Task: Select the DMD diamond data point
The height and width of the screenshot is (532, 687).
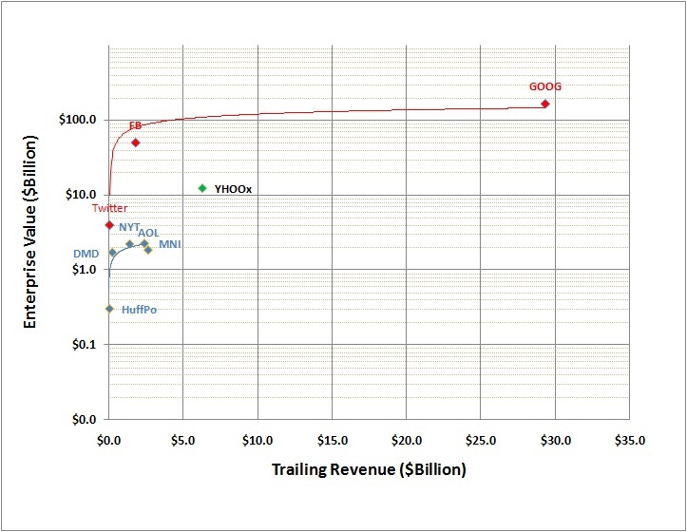Action: pos(113,253)
